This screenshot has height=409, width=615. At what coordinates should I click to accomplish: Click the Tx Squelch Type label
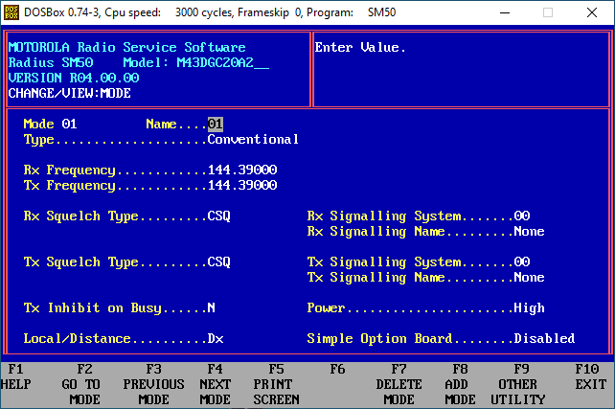[x=80, y=262]
